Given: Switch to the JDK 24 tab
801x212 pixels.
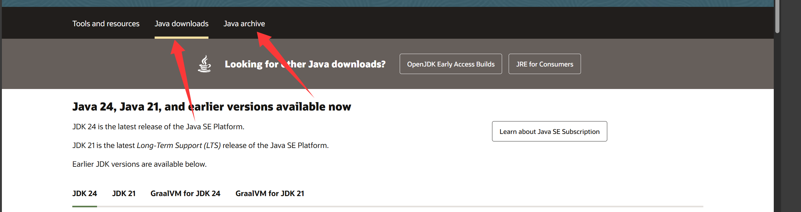Looking at the screenshot, I should (85, 194).
